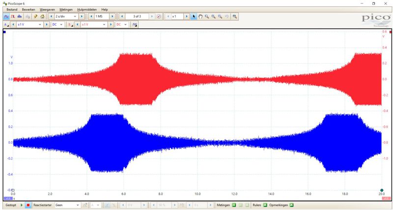Click the Reactiestarter label

pos(43,205)
